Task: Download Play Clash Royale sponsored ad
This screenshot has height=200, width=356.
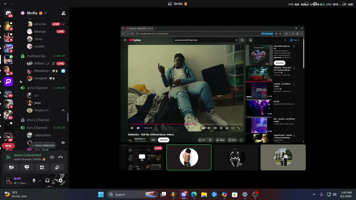Action: coord(280,63)
